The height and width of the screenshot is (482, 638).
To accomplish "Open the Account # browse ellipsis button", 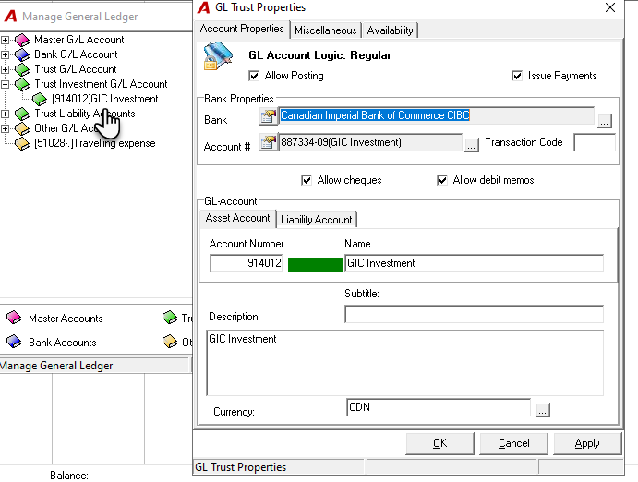I will 471,145.
